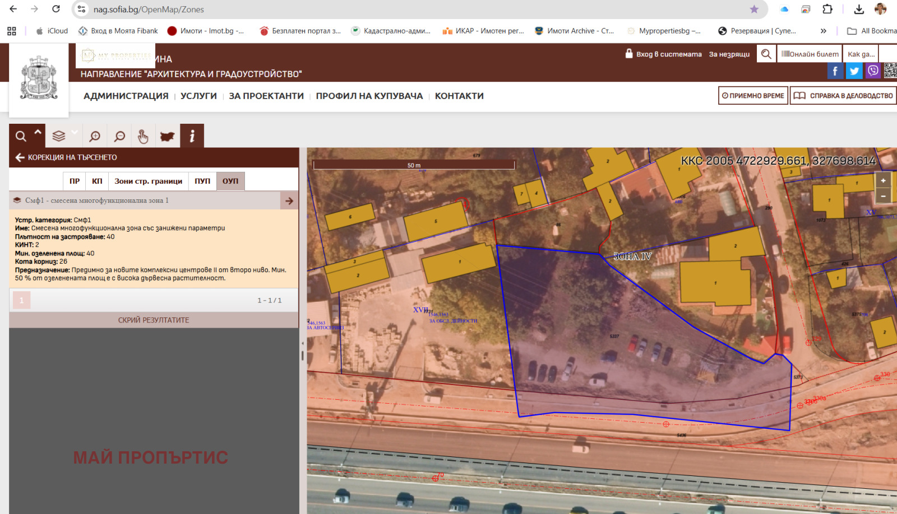Viewport: 897px width, 514px height.
Task: Select the zoom-in magnifier tool
Action: [95, 136]
